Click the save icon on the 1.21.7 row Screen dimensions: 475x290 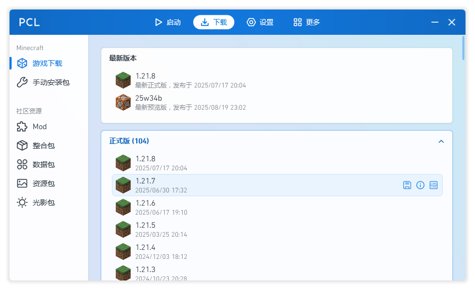tap(407, 185)
